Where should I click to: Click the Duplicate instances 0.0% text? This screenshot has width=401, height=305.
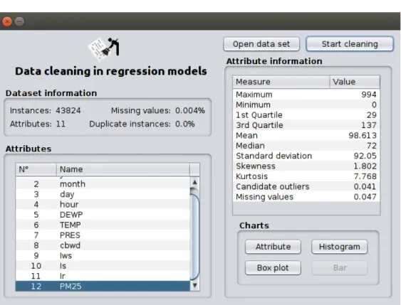click(x=142, y=124)
